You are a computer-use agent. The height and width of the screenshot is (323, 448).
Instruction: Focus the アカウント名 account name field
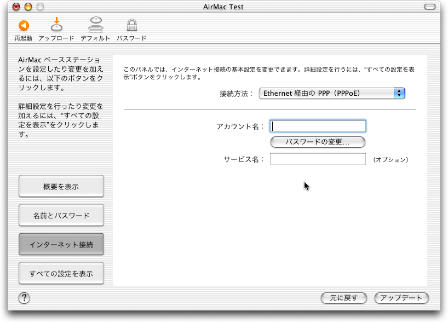click(x=318, y=126)
